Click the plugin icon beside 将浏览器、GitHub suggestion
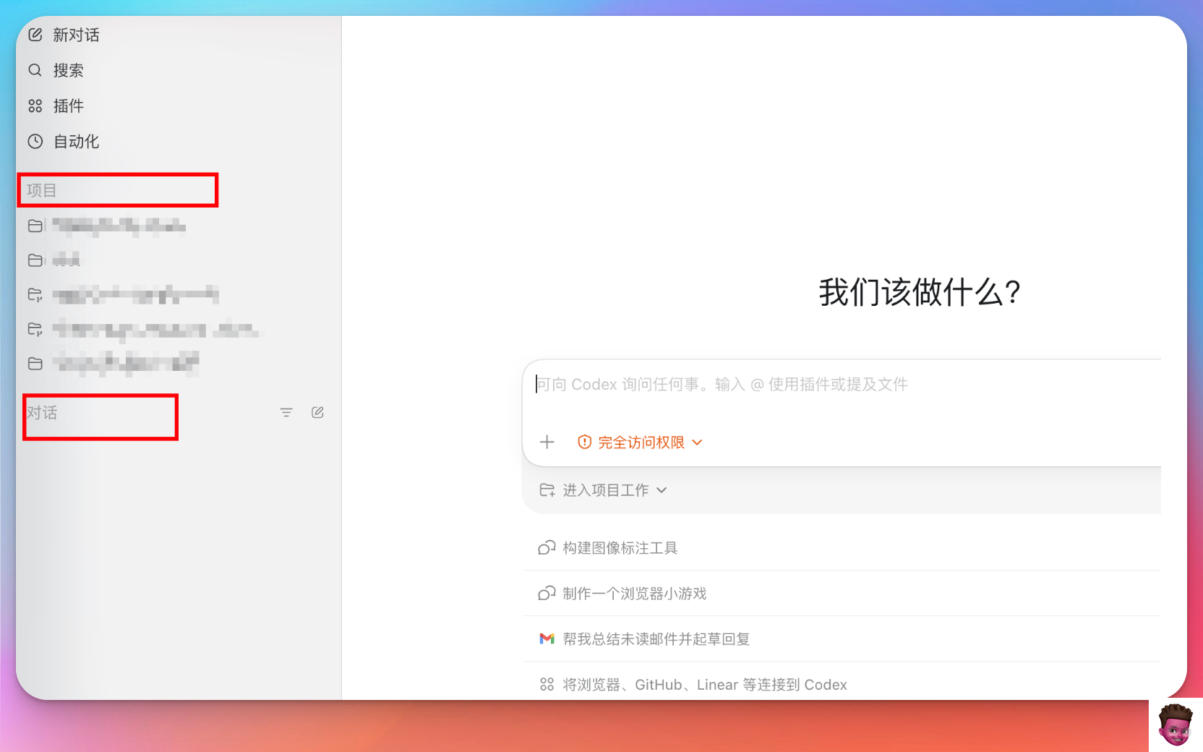 [547, 685]
